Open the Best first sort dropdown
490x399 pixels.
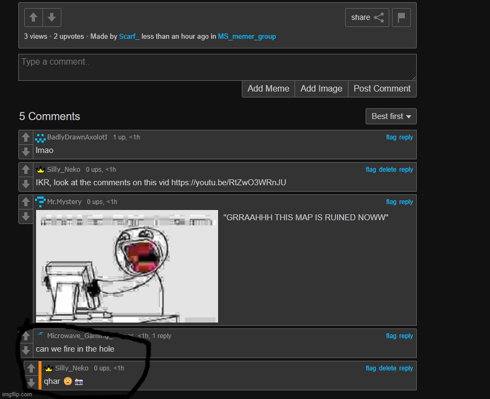tap(390, 116)
